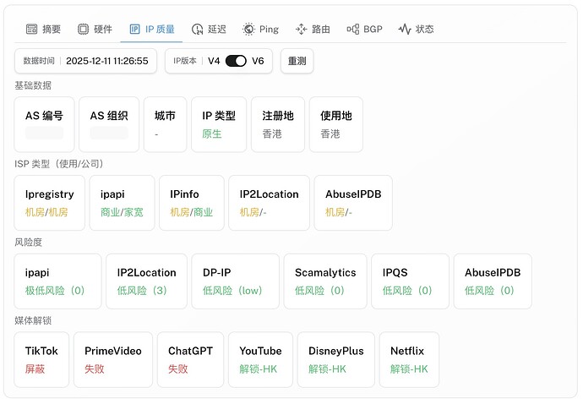Viewport: 583px width, 404px height.
Task: Click the IPQS risk card
Action: tap(410, 281)
